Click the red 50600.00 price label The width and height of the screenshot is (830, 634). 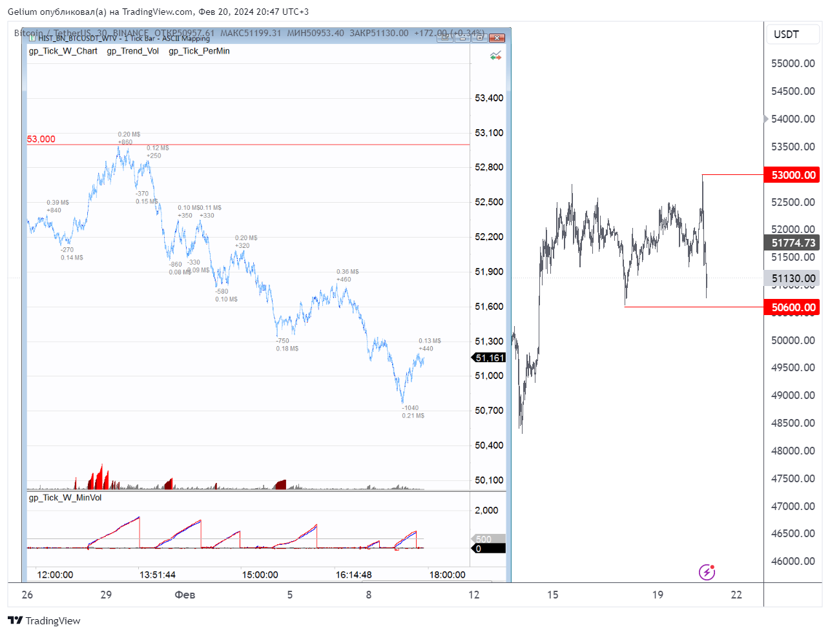793,307
